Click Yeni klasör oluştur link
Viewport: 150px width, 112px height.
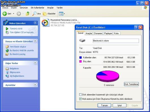pyautogui.click(x=18, y=47)
